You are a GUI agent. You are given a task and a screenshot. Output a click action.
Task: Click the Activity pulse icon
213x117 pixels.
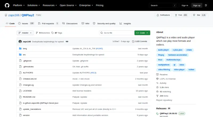157,83
